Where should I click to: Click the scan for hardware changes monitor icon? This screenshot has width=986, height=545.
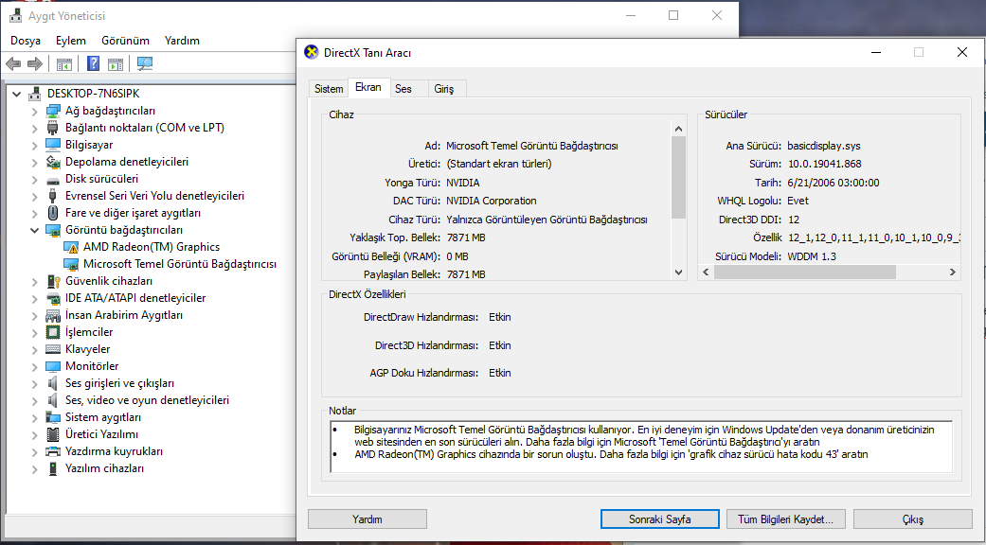coord(145,63)
